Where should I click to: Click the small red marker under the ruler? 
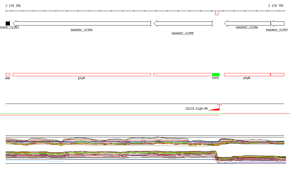(x=217, y=13)
